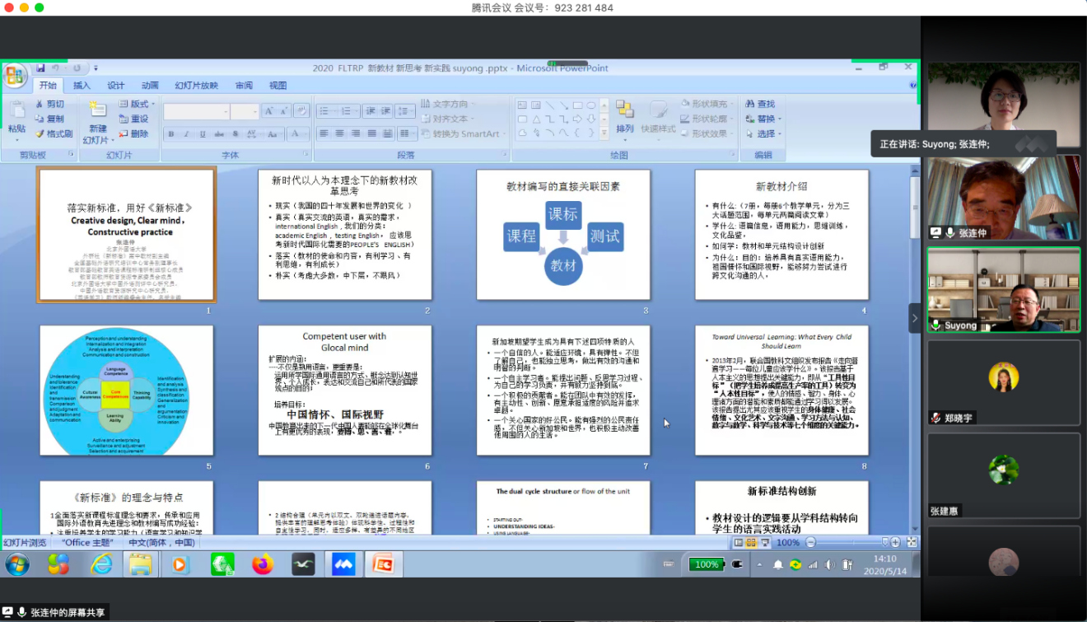
Task: Open PowerPoint help question mark
Action: tap(912, 85)
